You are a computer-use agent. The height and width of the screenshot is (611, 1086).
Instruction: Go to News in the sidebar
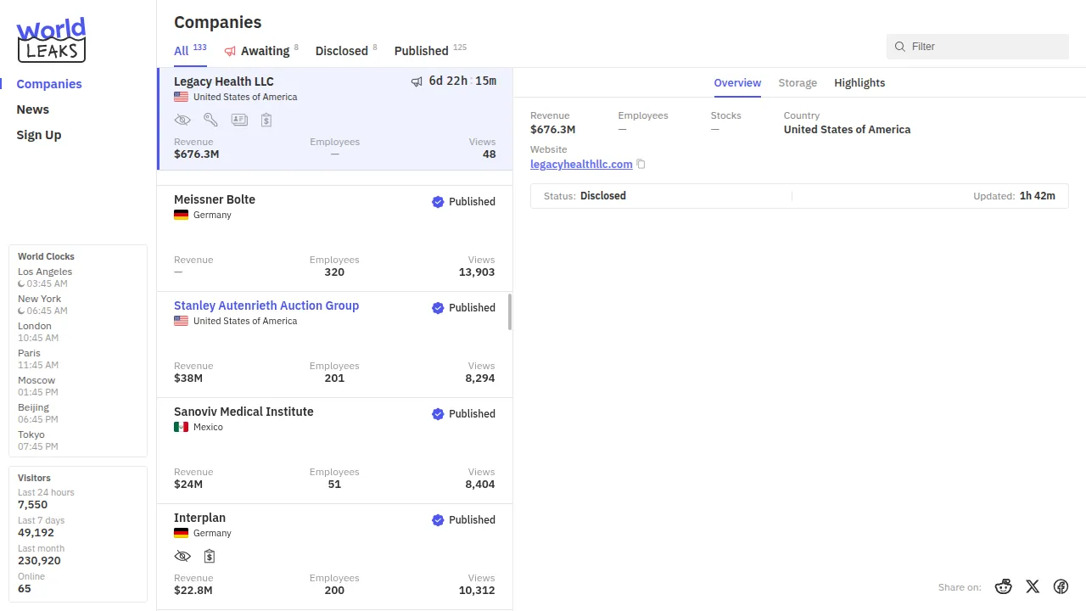(x=33, y=109)
